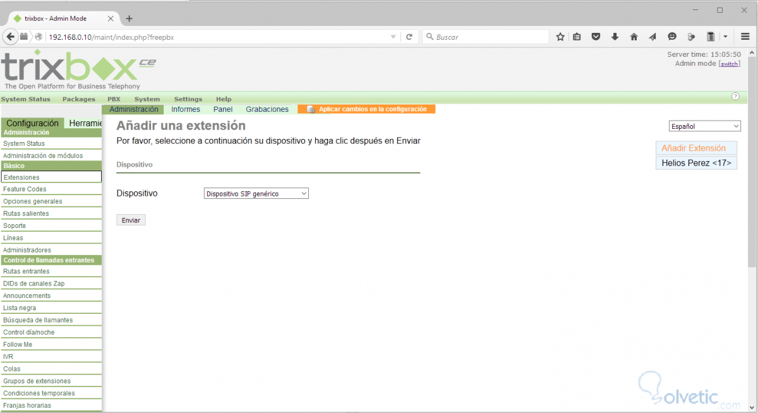The height and width of the screenshot is (413, 758).
Task: Open the Downloads arrow icon
Action: point(615,37)
